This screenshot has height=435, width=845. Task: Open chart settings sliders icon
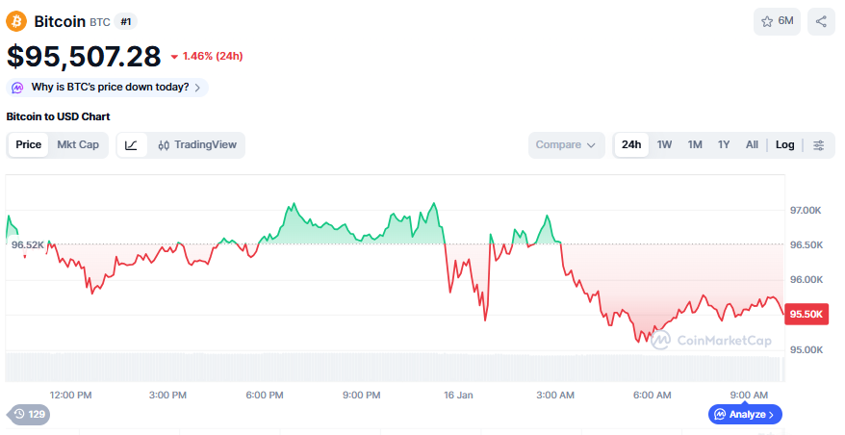point(819,145)
